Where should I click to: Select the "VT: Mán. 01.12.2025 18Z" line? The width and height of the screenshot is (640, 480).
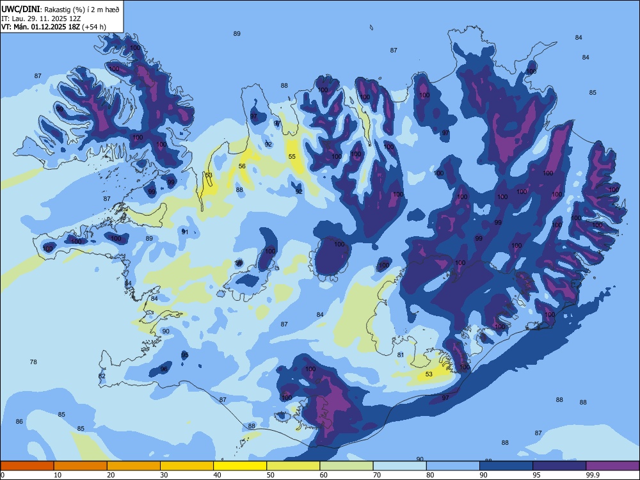coord(41,27)
